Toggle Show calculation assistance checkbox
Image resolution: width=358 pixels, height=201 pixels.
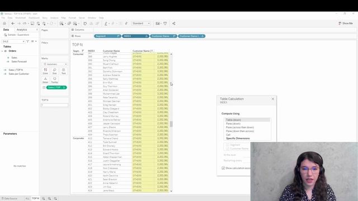[223, 168]
